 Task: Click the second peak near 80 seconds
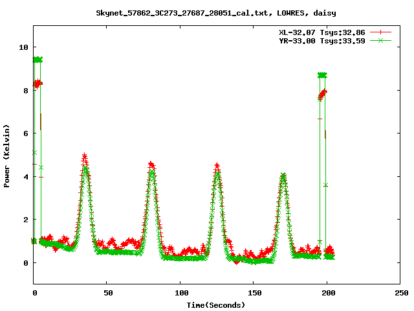click(x=151, y=165)
